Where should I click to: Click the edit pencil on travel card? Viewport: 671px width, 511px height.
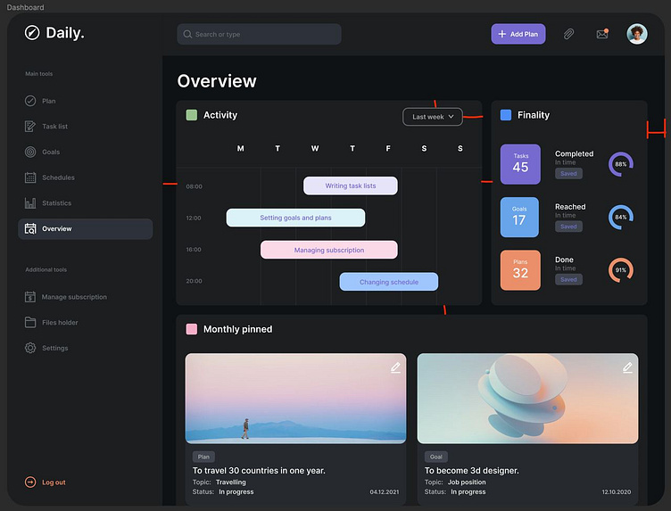(x=395, y=367)
